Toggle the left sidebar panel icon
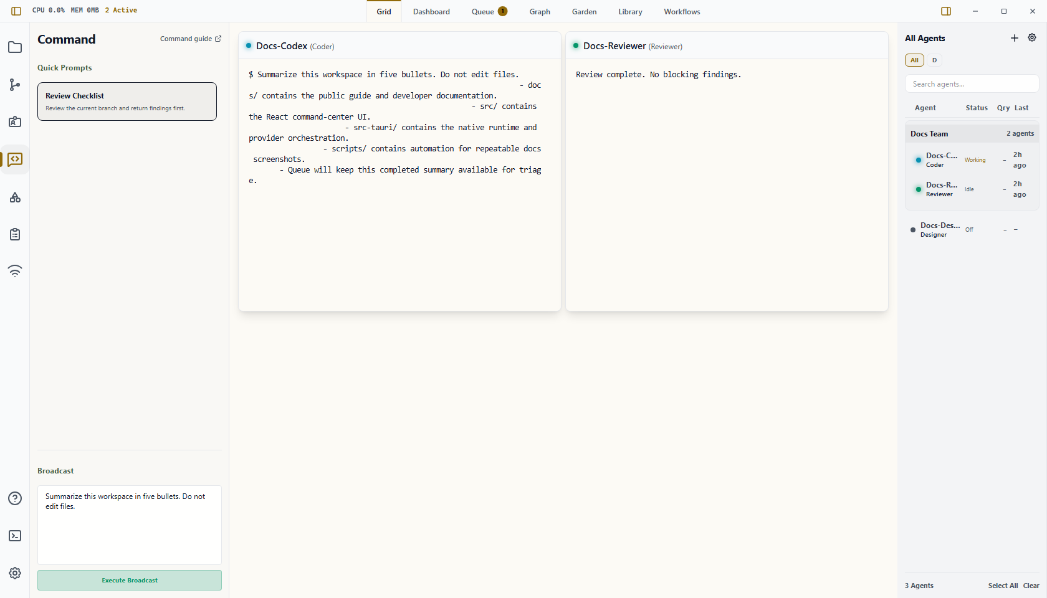The image size is (1047, 598). point(16,11)
